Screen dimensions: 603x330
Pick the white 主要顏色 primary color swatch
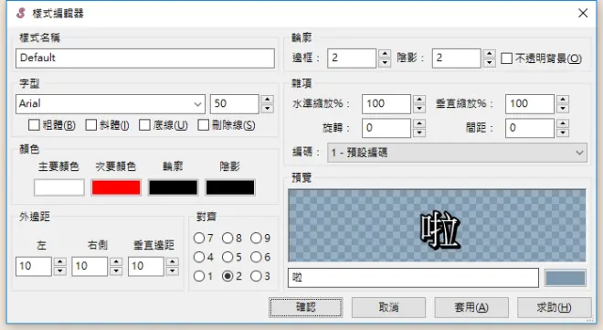click(x=58, y=187)
